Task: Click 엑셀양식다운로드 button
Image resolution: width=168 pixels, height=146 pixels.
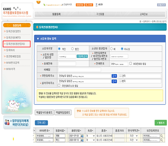Action: point(44,113)
